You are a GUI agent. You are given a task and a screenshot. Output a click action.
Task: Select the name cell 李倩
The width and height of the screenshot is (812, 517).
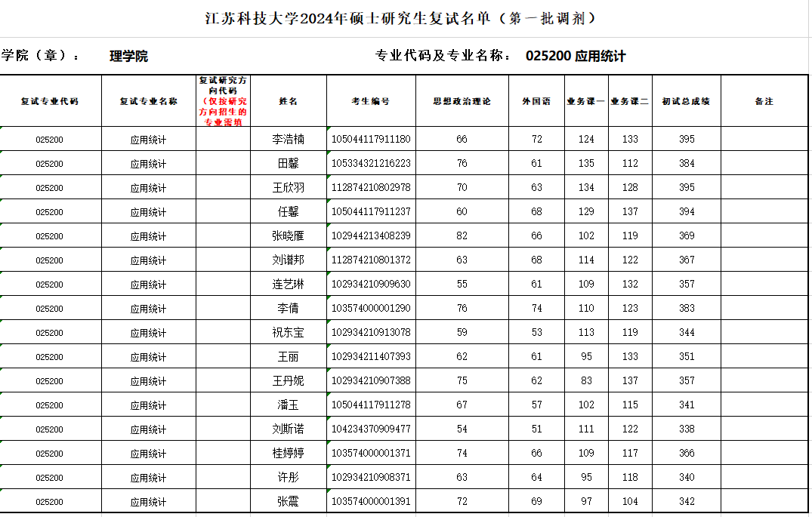(x=289, y=309)
